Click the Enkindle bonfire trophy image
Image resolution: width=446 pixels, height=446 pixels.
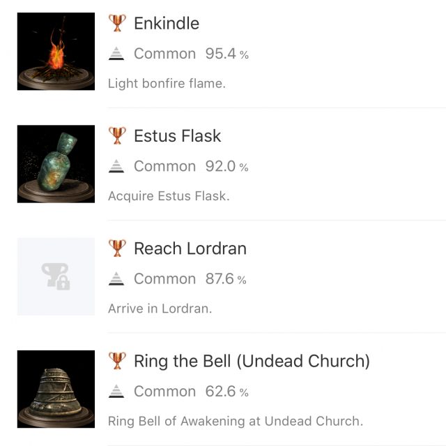tap(56, 52)
